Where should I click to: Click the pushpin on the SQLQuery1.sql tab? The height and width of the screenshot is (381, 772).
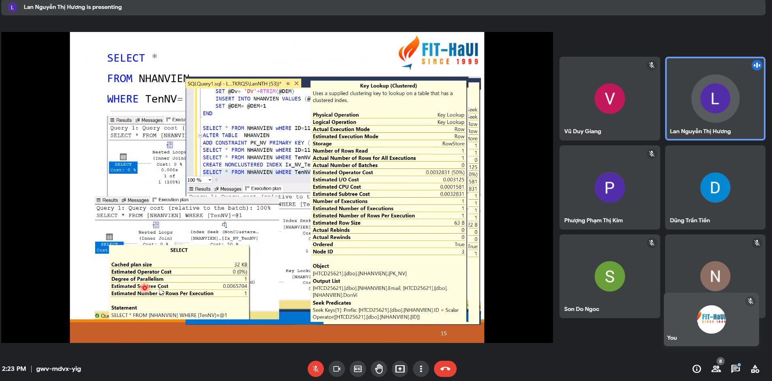pyautogui.click(x=288, y=83)
